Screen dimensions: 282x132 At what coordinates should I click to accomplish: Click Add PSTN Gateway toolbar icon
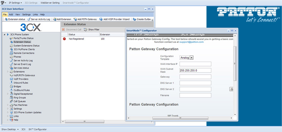coord(75,19)
